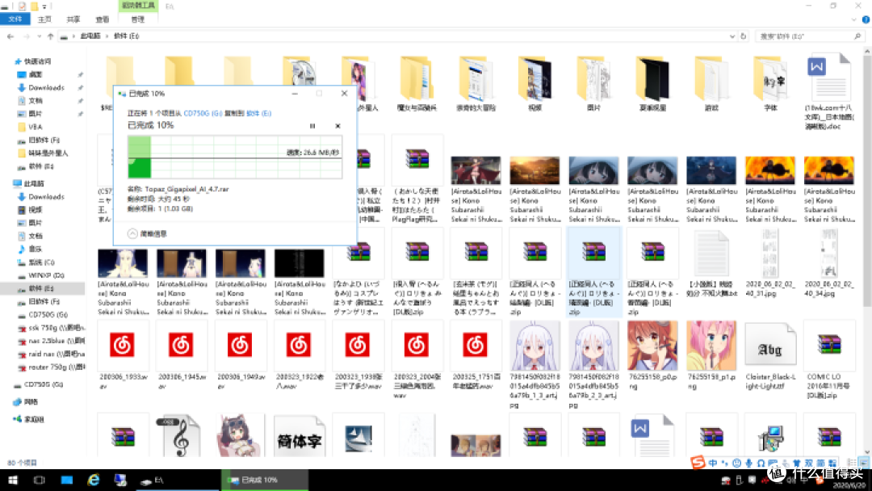This screenshot has width=872, height=491.
Task: Activate 已完成 10% copy progress taskbar button
Action: tap(266, 480)
